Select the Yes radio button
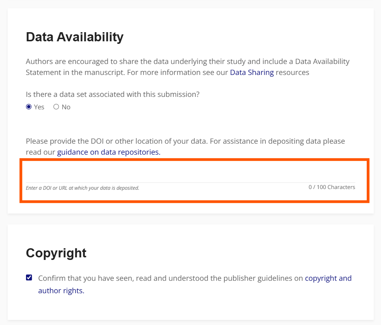This screenshot has width=381, height=325. pos(29,107)
